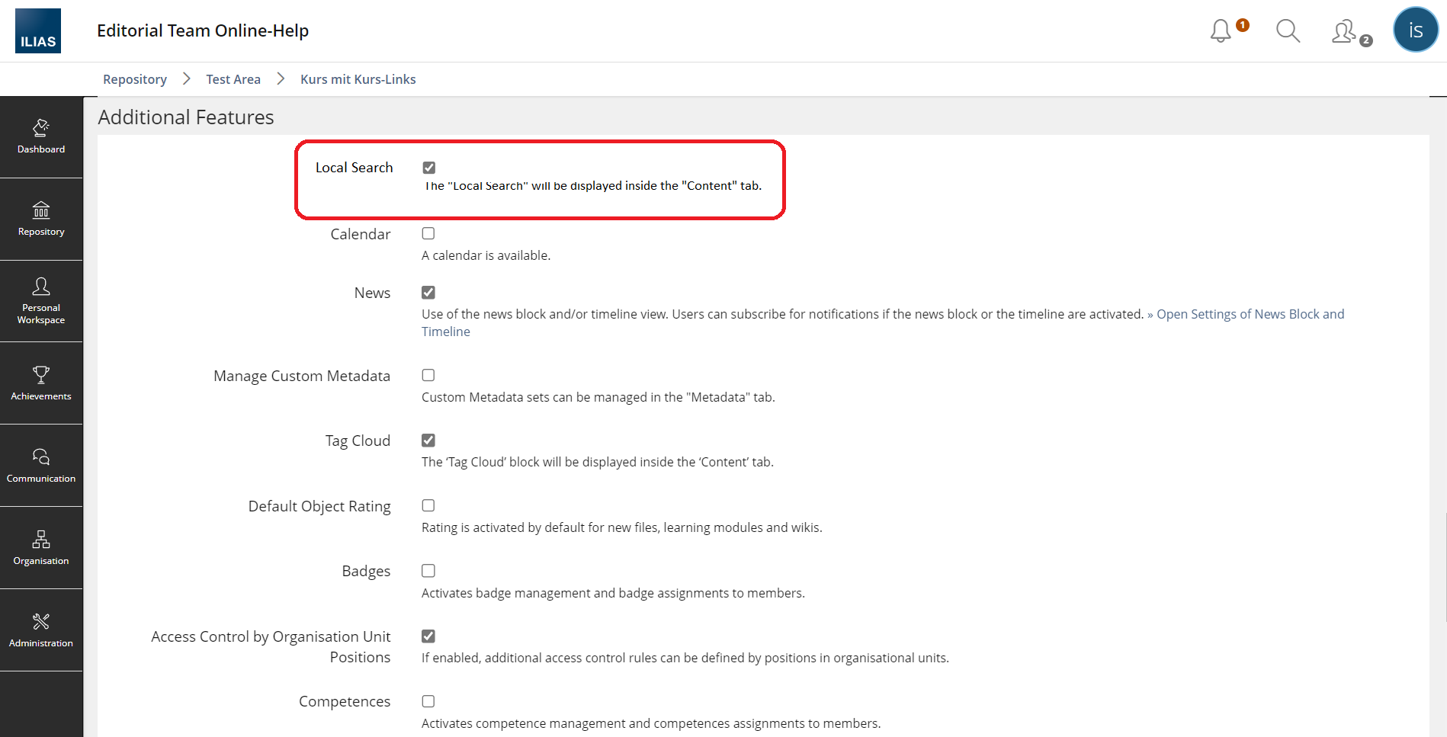Open the notifications bell icon
Image resolution: width=1447 pixels, height=737 pixels.
1221,31
